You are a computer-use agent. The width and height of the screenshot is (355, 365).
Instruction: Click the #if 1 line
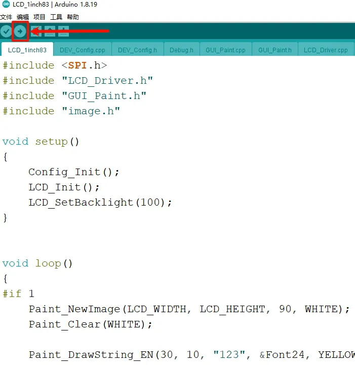coord(18,294)
